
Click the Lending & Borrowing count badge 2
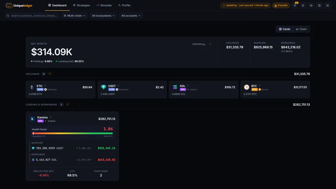coord(61,105)
